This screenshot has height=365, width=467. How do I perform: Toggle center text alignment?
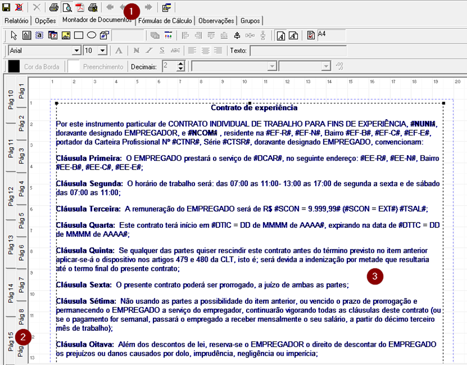coord(205,51)
